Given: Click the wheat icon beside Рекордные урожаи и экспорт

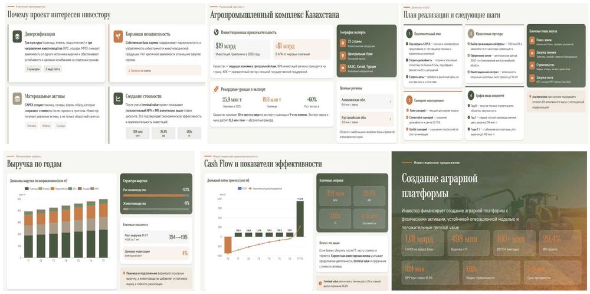Looking at the screenshot, I should [x=217, y=89].
